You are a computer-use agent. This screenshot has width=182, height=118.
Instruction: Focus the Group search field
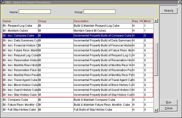(99, 12)
